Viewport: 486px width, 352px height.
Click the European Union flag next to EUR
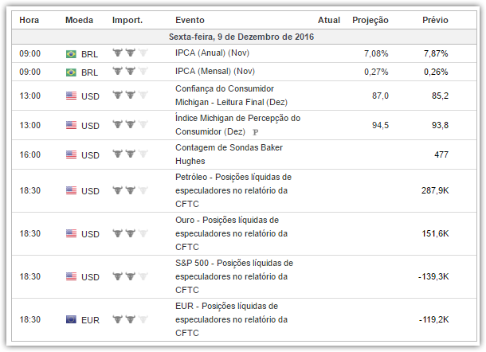click(71, 319)
